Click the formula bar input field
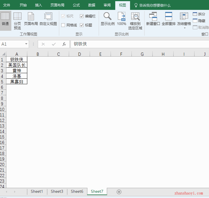209x198 pixels. pyautogui.click(x=140, y=44)
